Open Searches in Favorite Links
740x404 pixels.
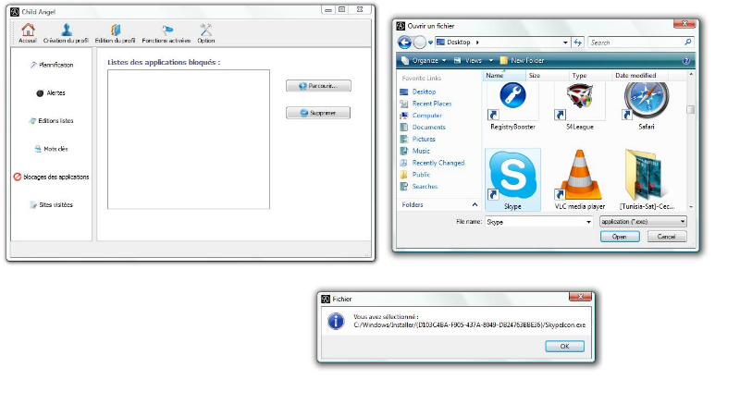pyautogui.click(x=419, y=186)
